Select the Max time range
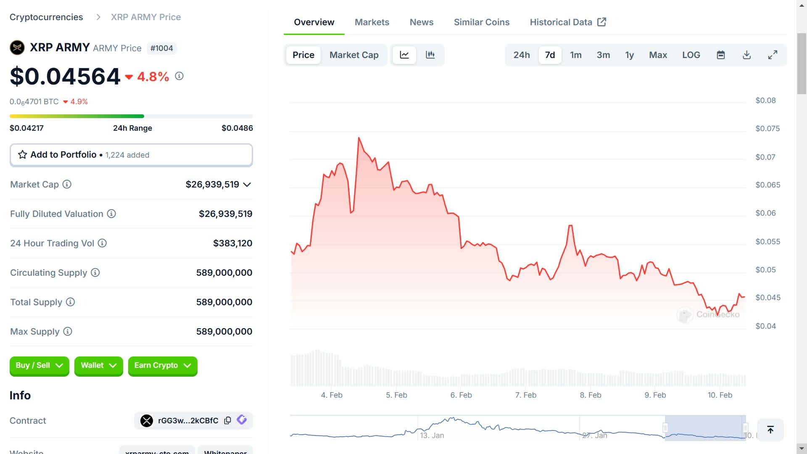Viewport: 807px width, 454px height. pos(658,55)
